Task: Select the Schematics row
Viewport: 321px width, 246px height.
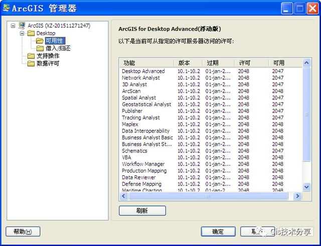Action: (x=211, y=151)
